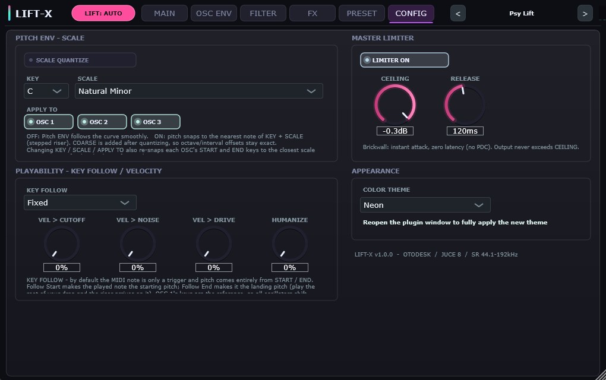Switch to the PRESET tab

pyautogui.click(x=362, y=14)
